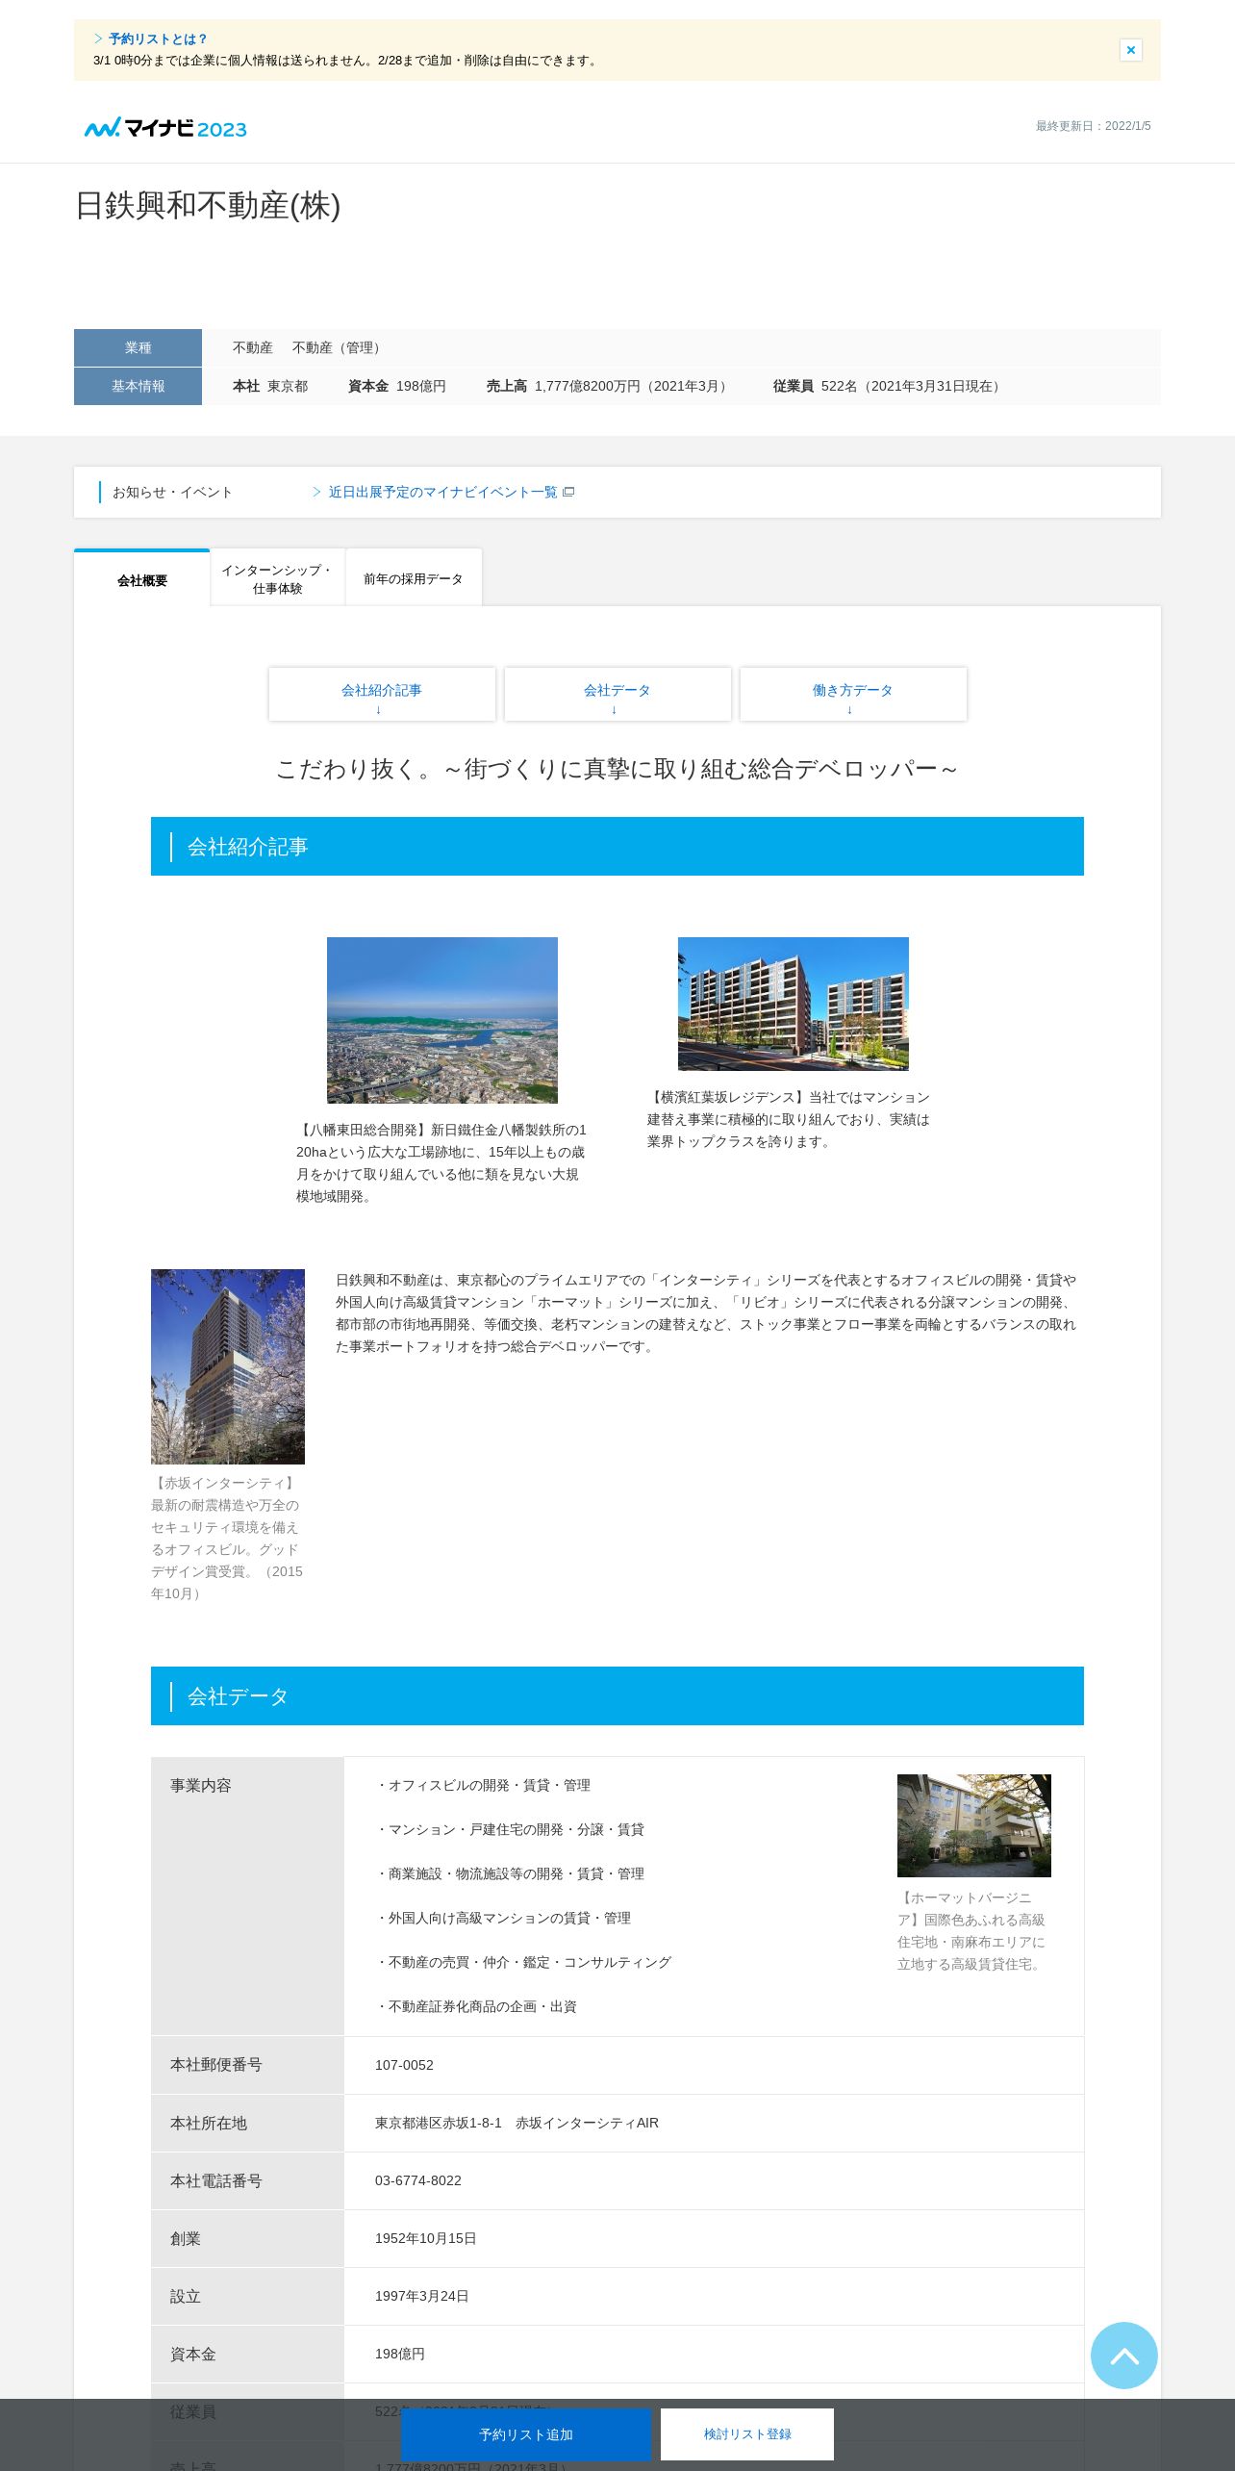This screenshot has width=1235, height=2471.
Task: Click the scroll-to-top round arrow button
Action: [1124, 2356]
